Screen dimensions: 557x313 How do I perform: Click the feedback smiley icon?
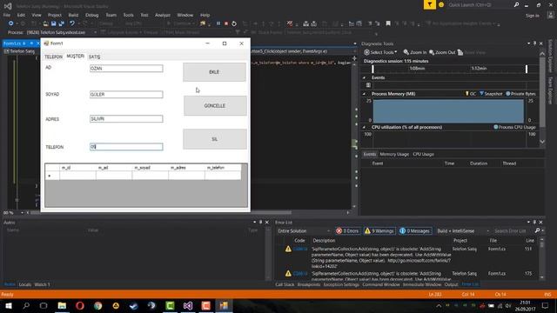(441, 4)
